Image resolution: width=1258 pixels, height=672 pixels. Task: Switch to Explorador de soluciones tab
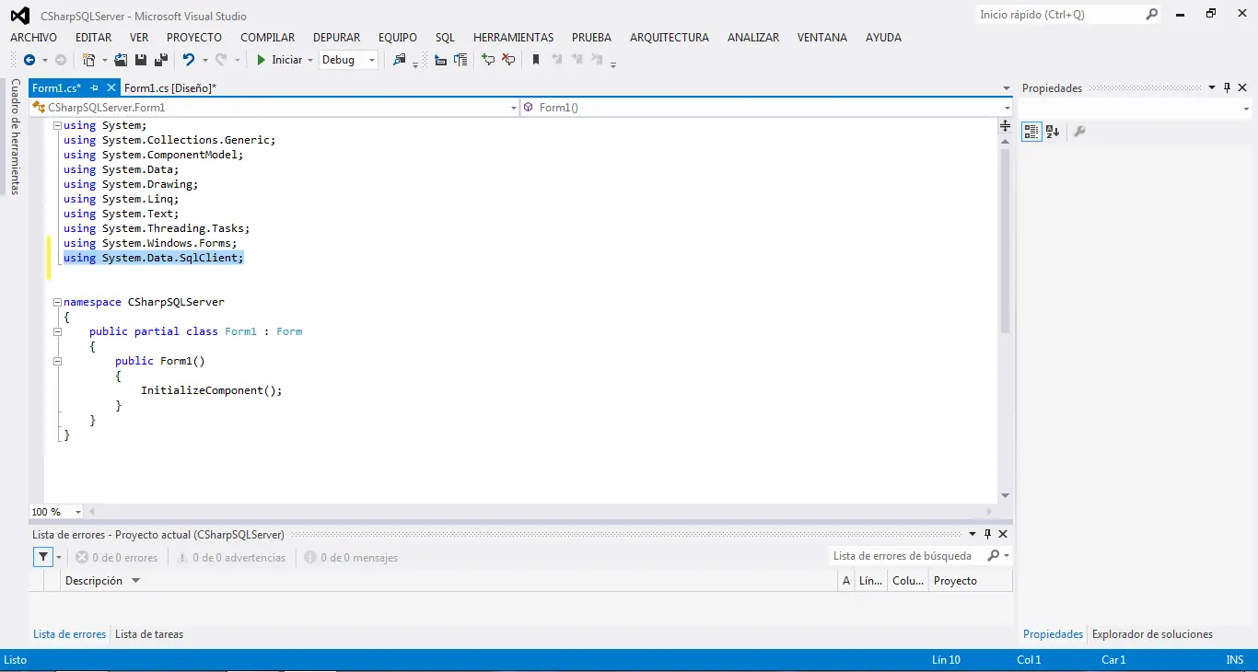click(x=1152, y=634)
